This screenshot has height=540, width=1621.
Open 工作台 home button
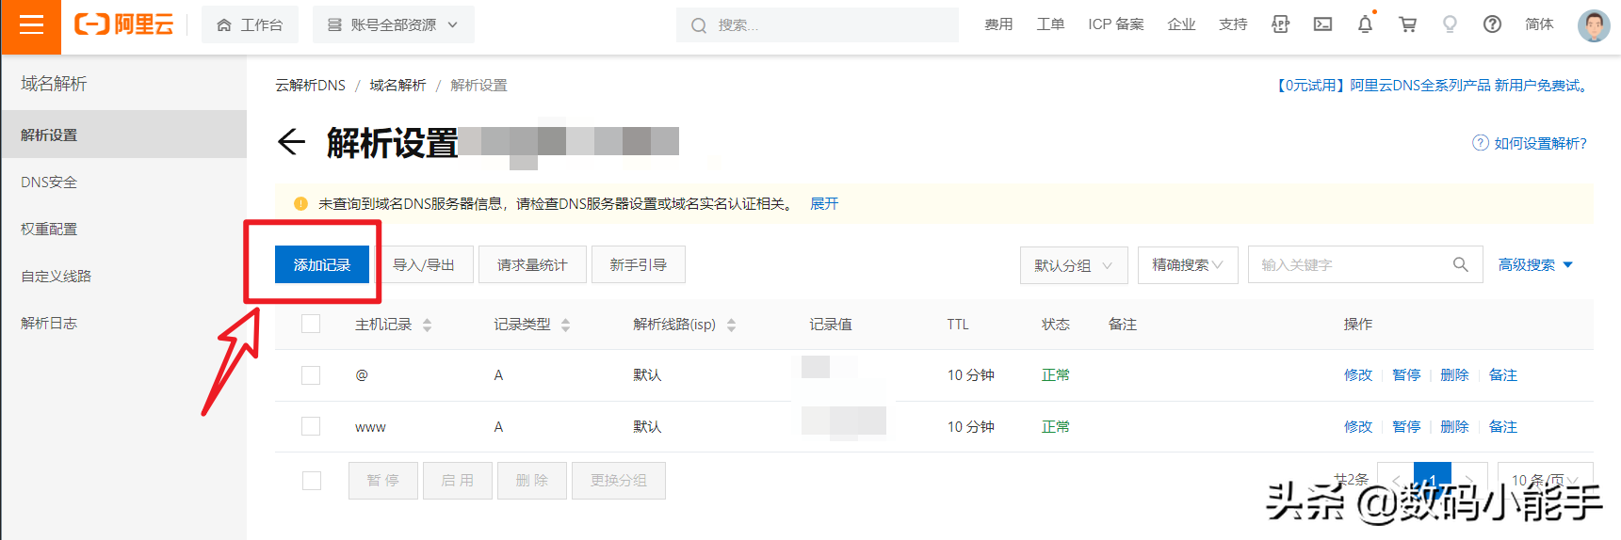[250, 25]
